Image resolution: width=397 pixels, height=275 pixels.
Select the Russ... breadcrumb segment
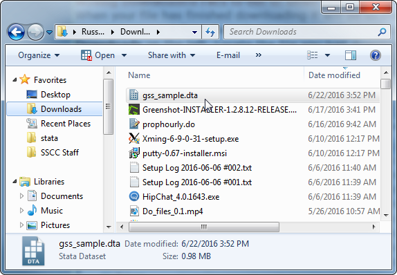[93, 32]
